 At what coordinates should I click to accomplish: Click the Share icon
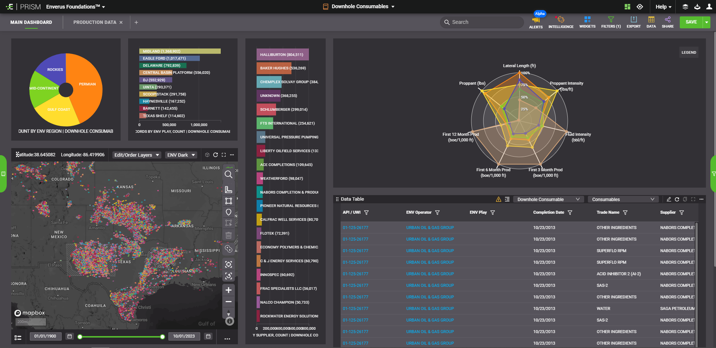pos(667,20)
